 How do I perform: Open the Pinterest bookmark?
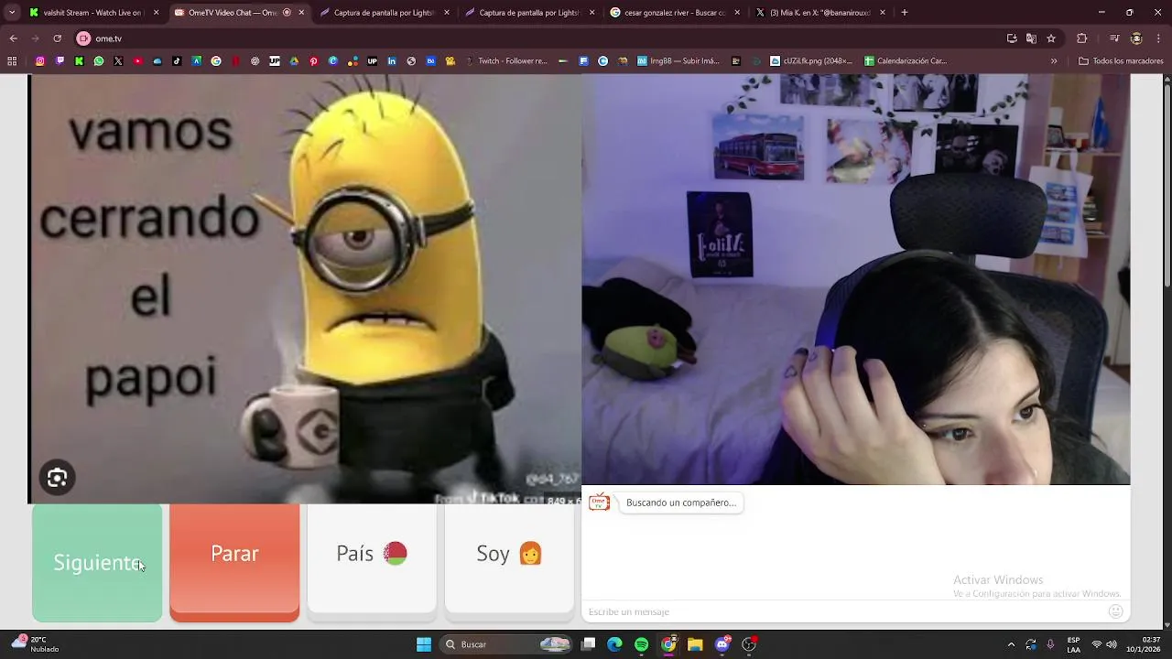point(313,61)
